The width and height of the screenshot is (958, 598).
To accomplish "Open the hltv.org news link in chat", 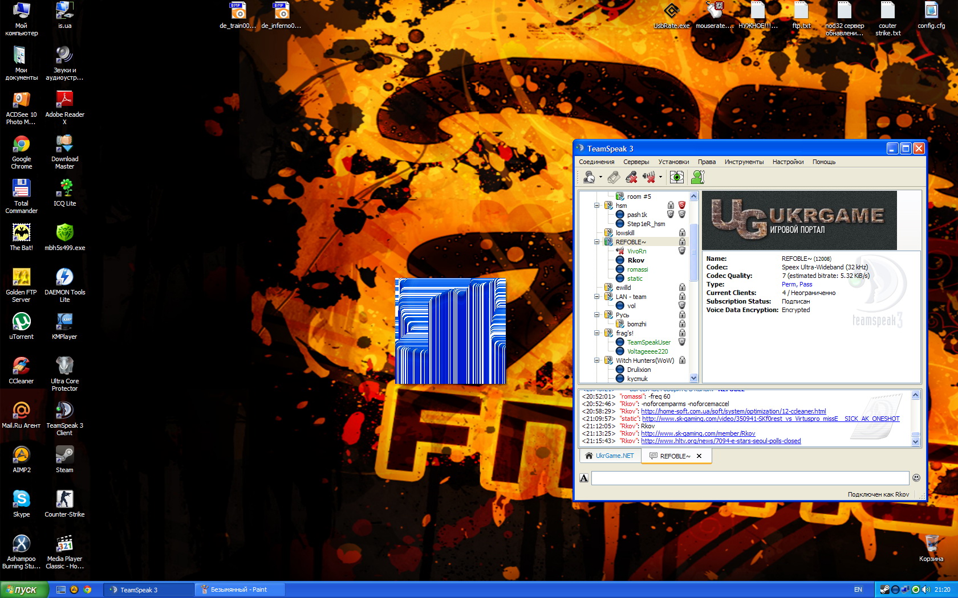I will point(721,441).
